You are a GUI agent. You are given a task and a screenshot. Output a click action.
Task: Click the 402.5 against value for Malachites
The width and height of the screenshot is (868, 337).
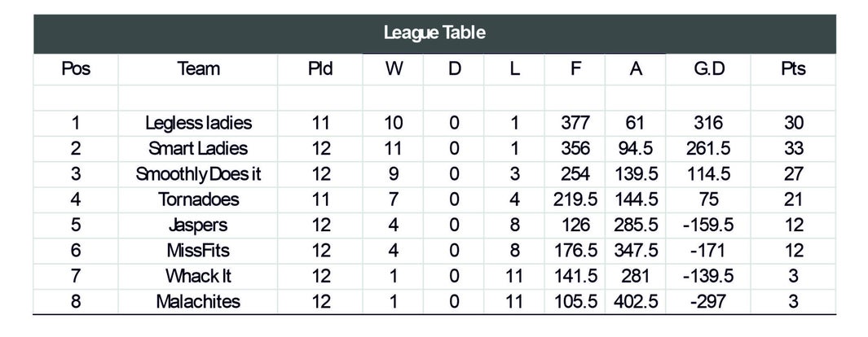636,302
